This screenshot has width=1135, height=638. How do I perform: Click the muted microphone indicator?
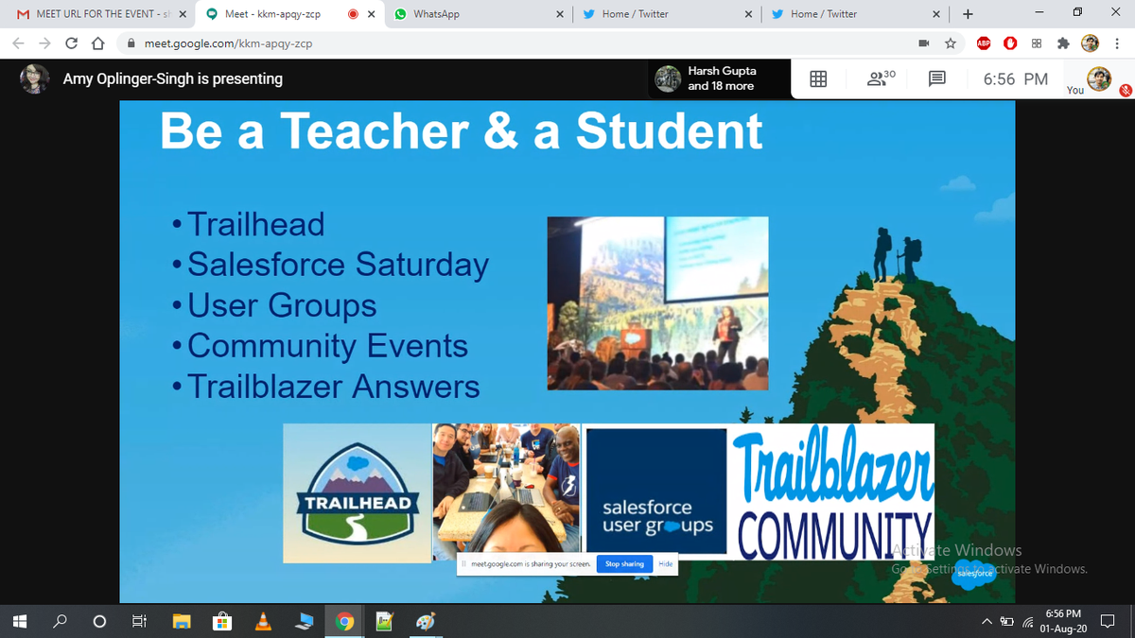(x=1126, y=92)
